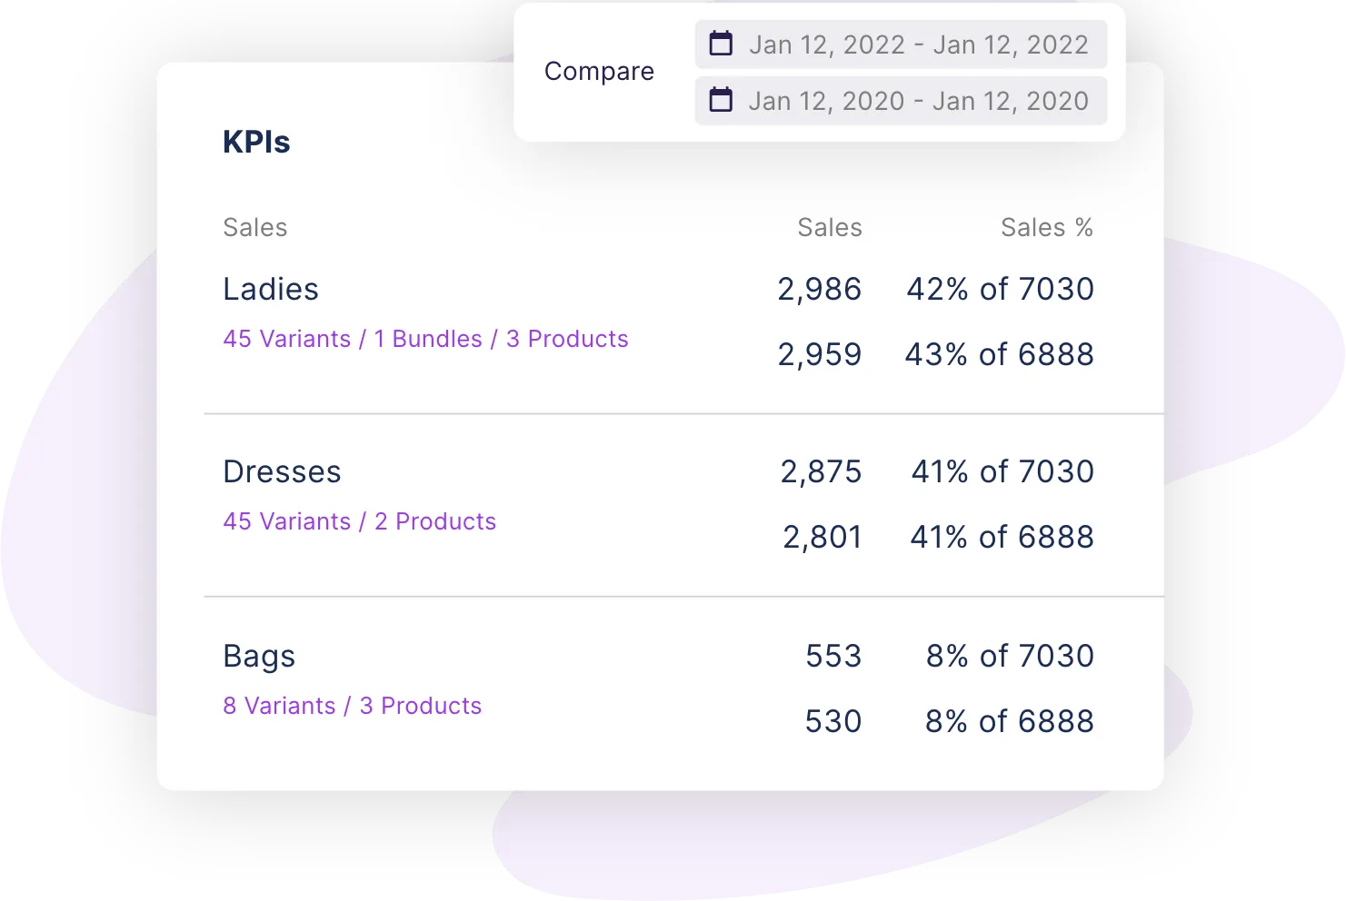The height and width of the screenshot is (901, 1346).
Task: Select the Ladies category row title
Action: pos(271,289)
